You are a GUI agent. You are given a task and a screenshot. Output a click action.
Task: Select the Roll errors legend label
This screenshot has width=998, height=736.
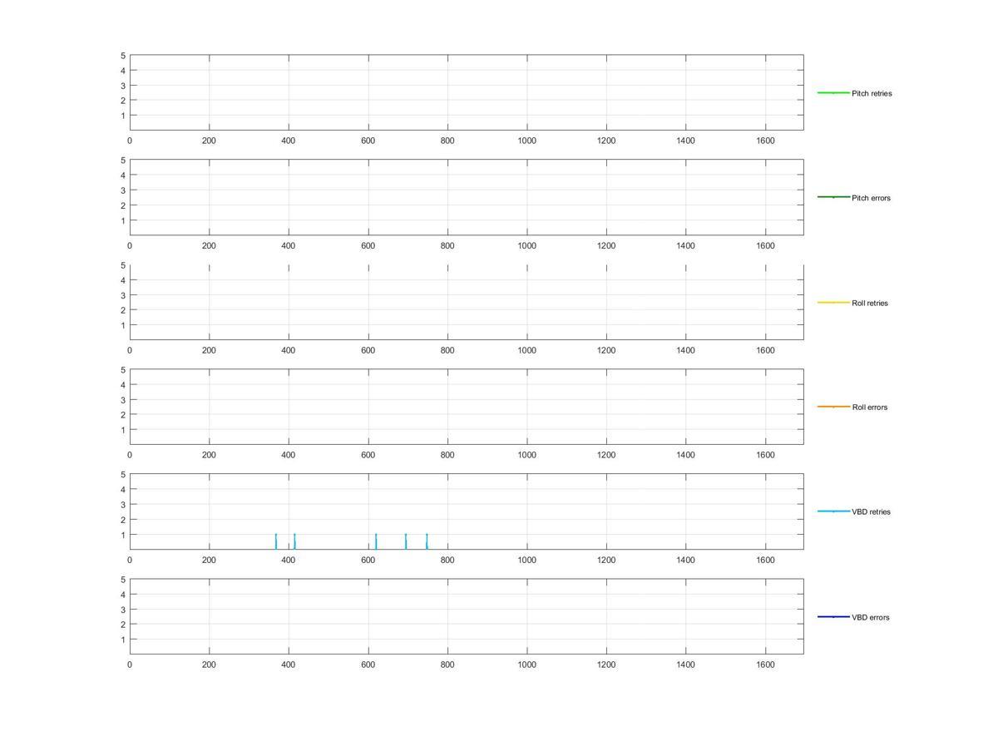870,408
